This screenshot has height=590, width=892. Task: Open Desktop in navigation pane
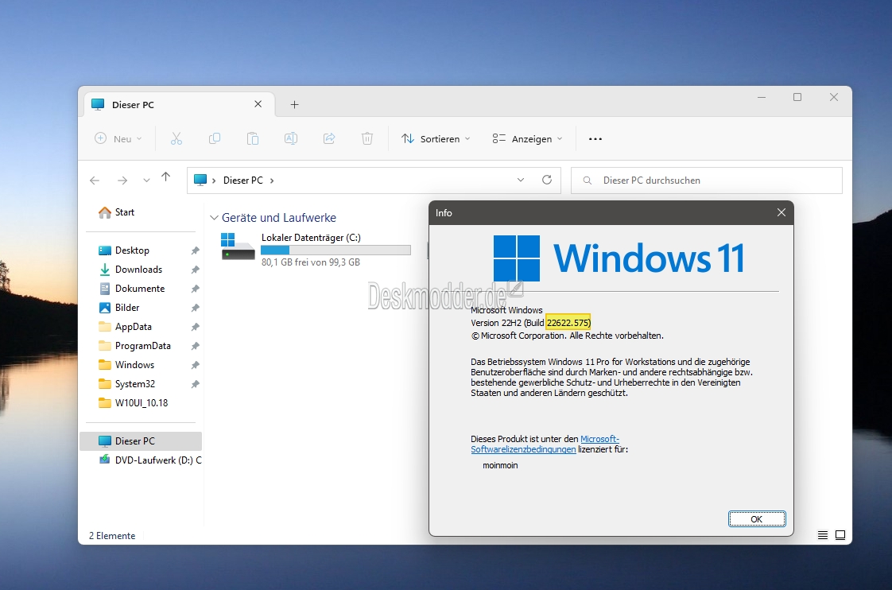(x=132, y=250)
